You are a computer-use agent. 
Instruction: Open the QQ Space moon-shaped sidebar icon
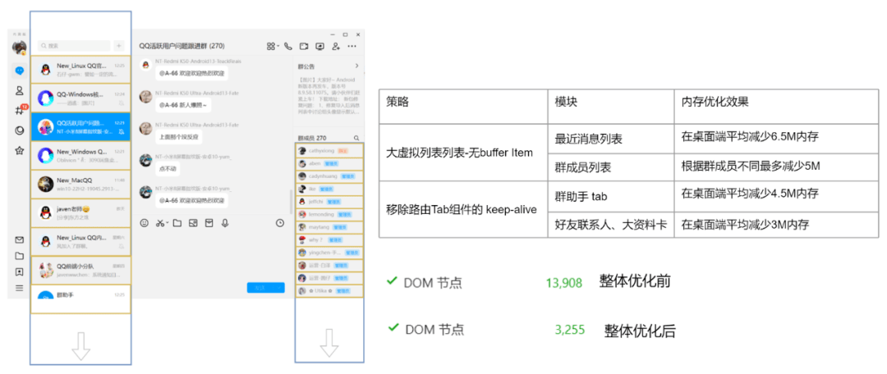tap(19, 130)
